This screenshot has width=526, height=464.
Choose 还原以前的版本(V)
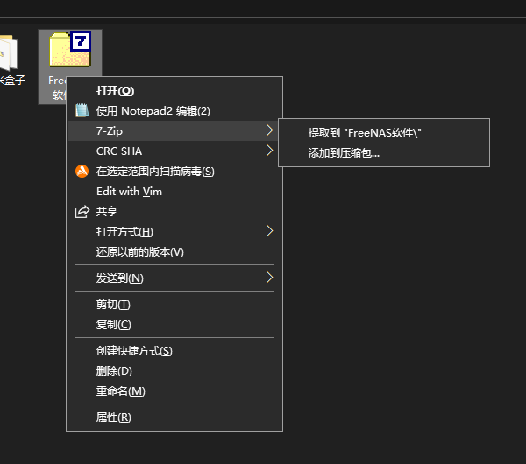139,252
